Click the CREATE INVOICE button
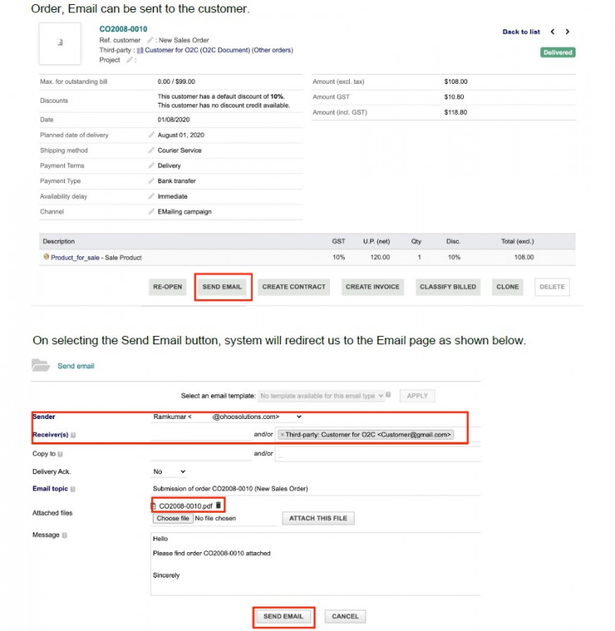 [x=373, y=287]
